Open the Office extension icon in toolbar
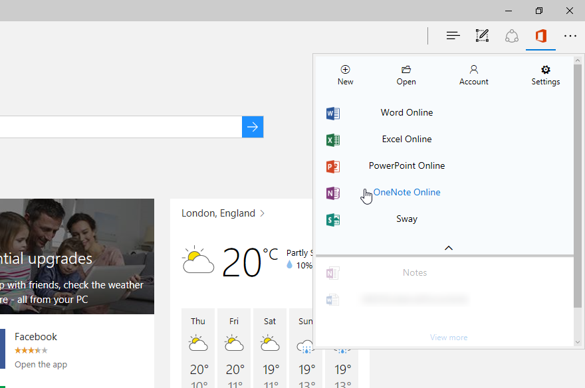 tap(540, 36)
